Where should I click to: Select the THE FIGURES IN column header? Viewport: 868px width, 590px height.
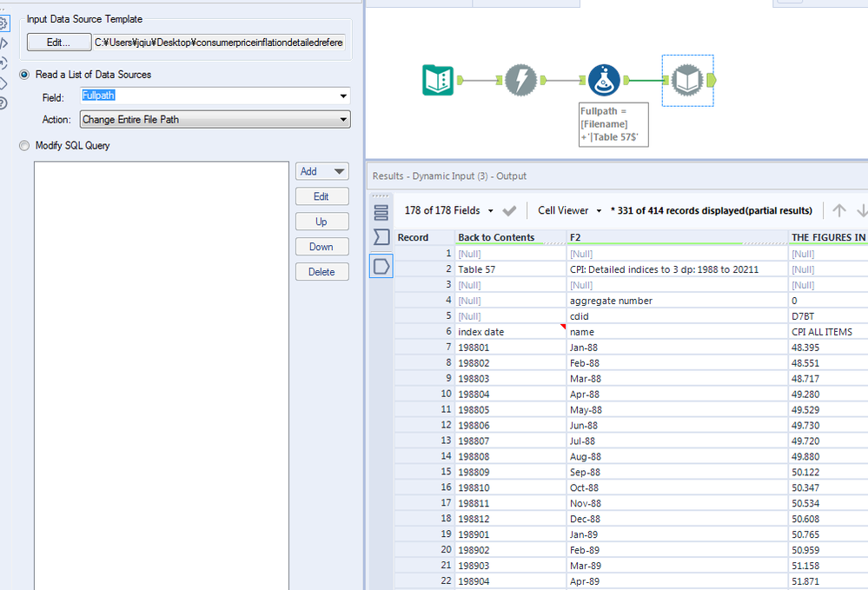[x=828, y=237]
